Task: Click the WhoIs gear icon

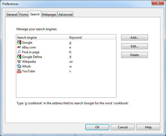Action: [x=19, y=66]
